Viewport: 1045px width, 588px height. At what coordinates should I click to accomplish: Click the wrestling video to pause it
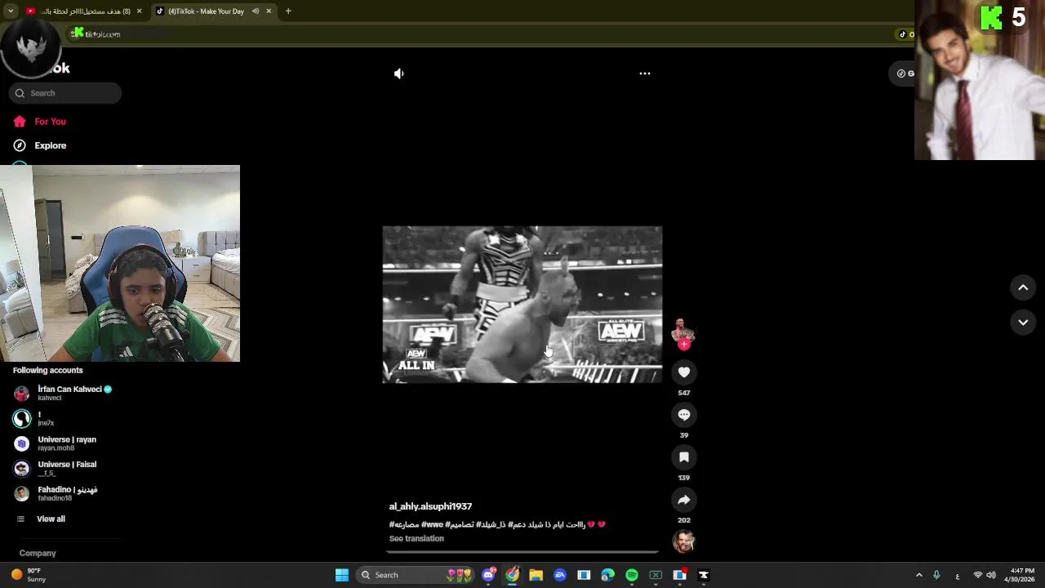tap(522, 305)
